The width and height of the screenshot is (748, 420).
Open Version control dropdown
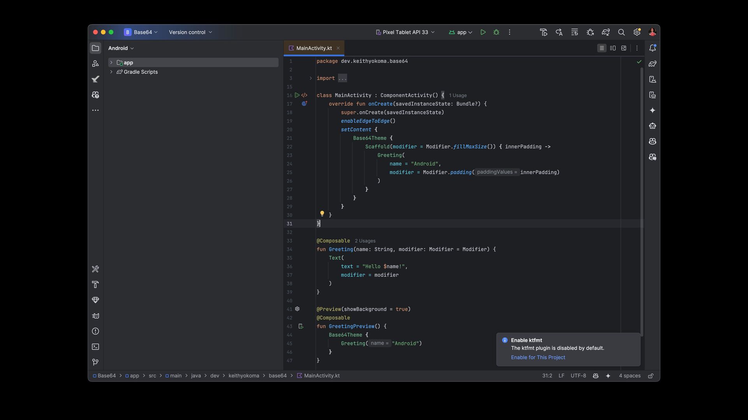[191, 32]
